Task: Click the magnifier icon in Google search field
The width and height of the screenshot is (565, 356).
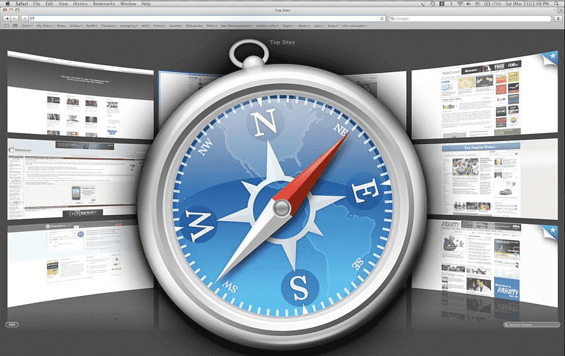Action: click(393, 18)
